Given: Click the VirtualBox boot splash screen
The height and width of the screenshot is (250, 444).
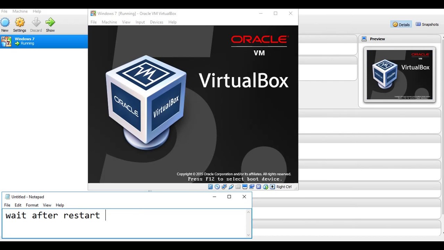Looking at the screenshot, I should coord(193,104).
